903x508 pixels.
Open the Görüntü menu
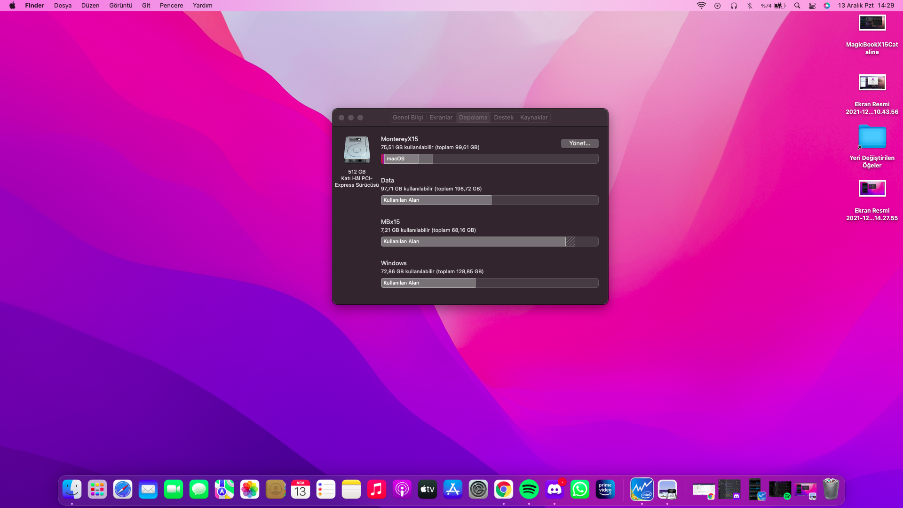pos(120,6)
